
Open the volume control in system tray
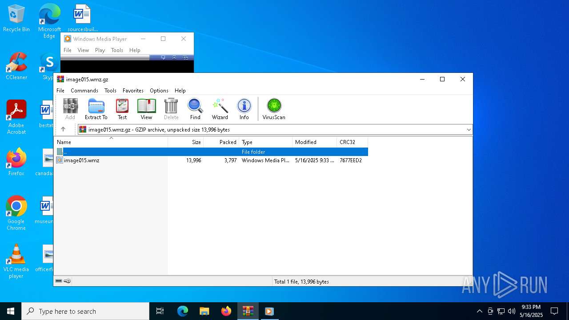pos(512,311)
